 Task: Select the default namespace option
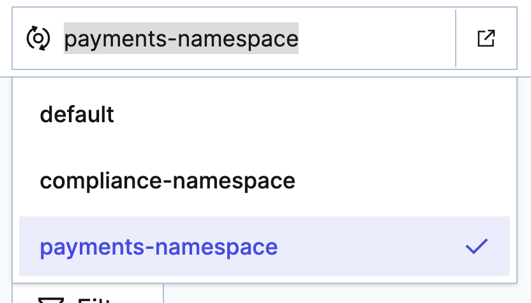tap(77, 115)
